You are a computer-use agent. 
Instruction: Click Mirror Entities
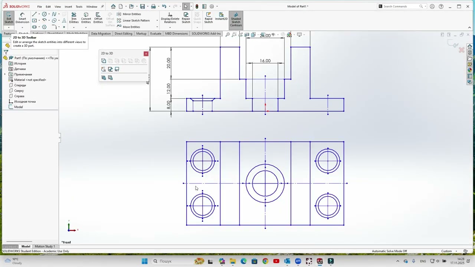tap(131, 14)
